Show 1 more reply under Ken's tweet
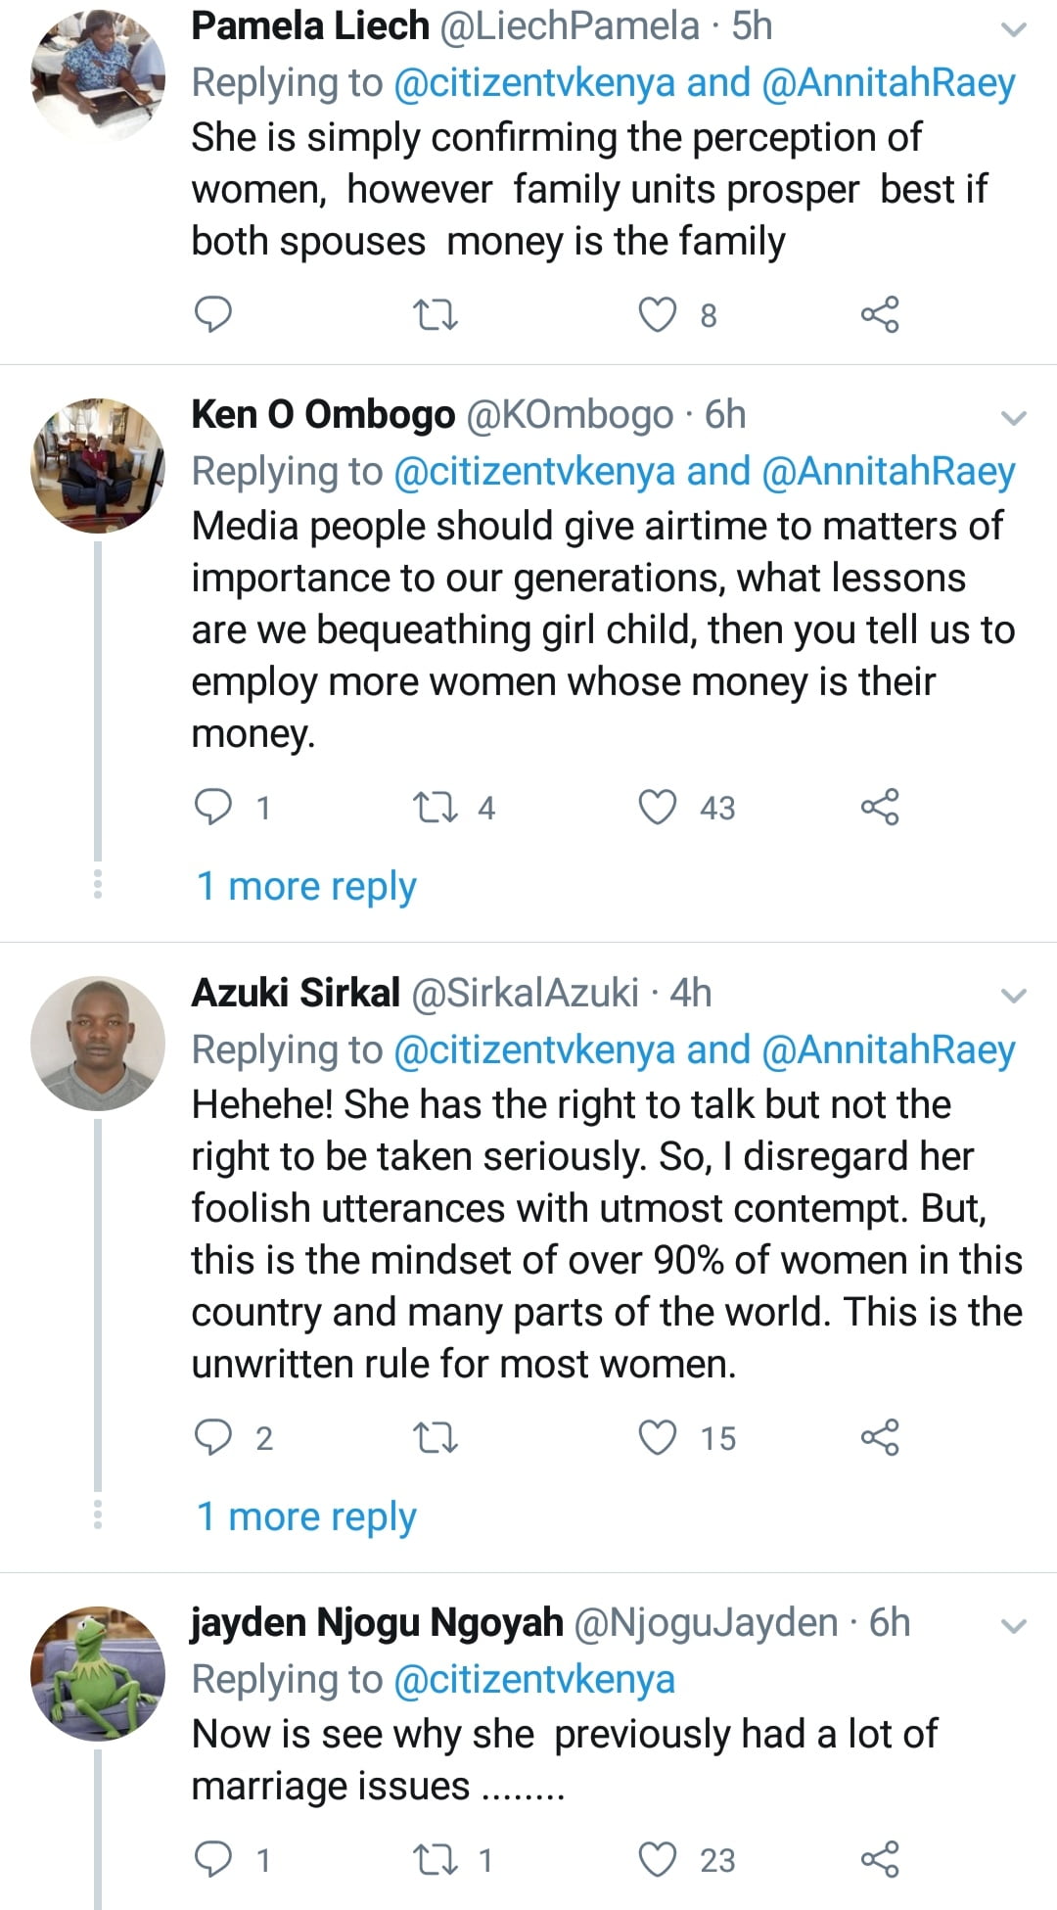The height and width of the screenshot is (1910, 1057). 306,886
